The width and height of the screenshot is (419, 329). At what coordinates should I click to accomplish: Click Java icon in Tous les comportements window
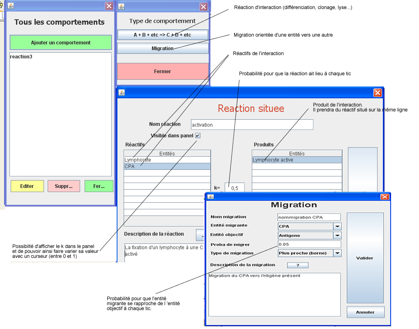pyautogui.click(x=11, y=6)
